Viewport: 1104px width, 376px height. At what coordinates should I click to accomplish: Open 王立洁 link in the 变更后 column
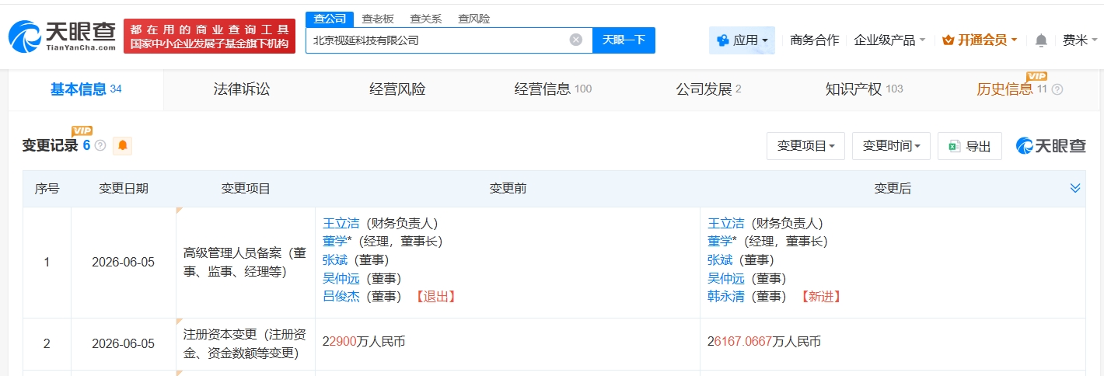725,223
